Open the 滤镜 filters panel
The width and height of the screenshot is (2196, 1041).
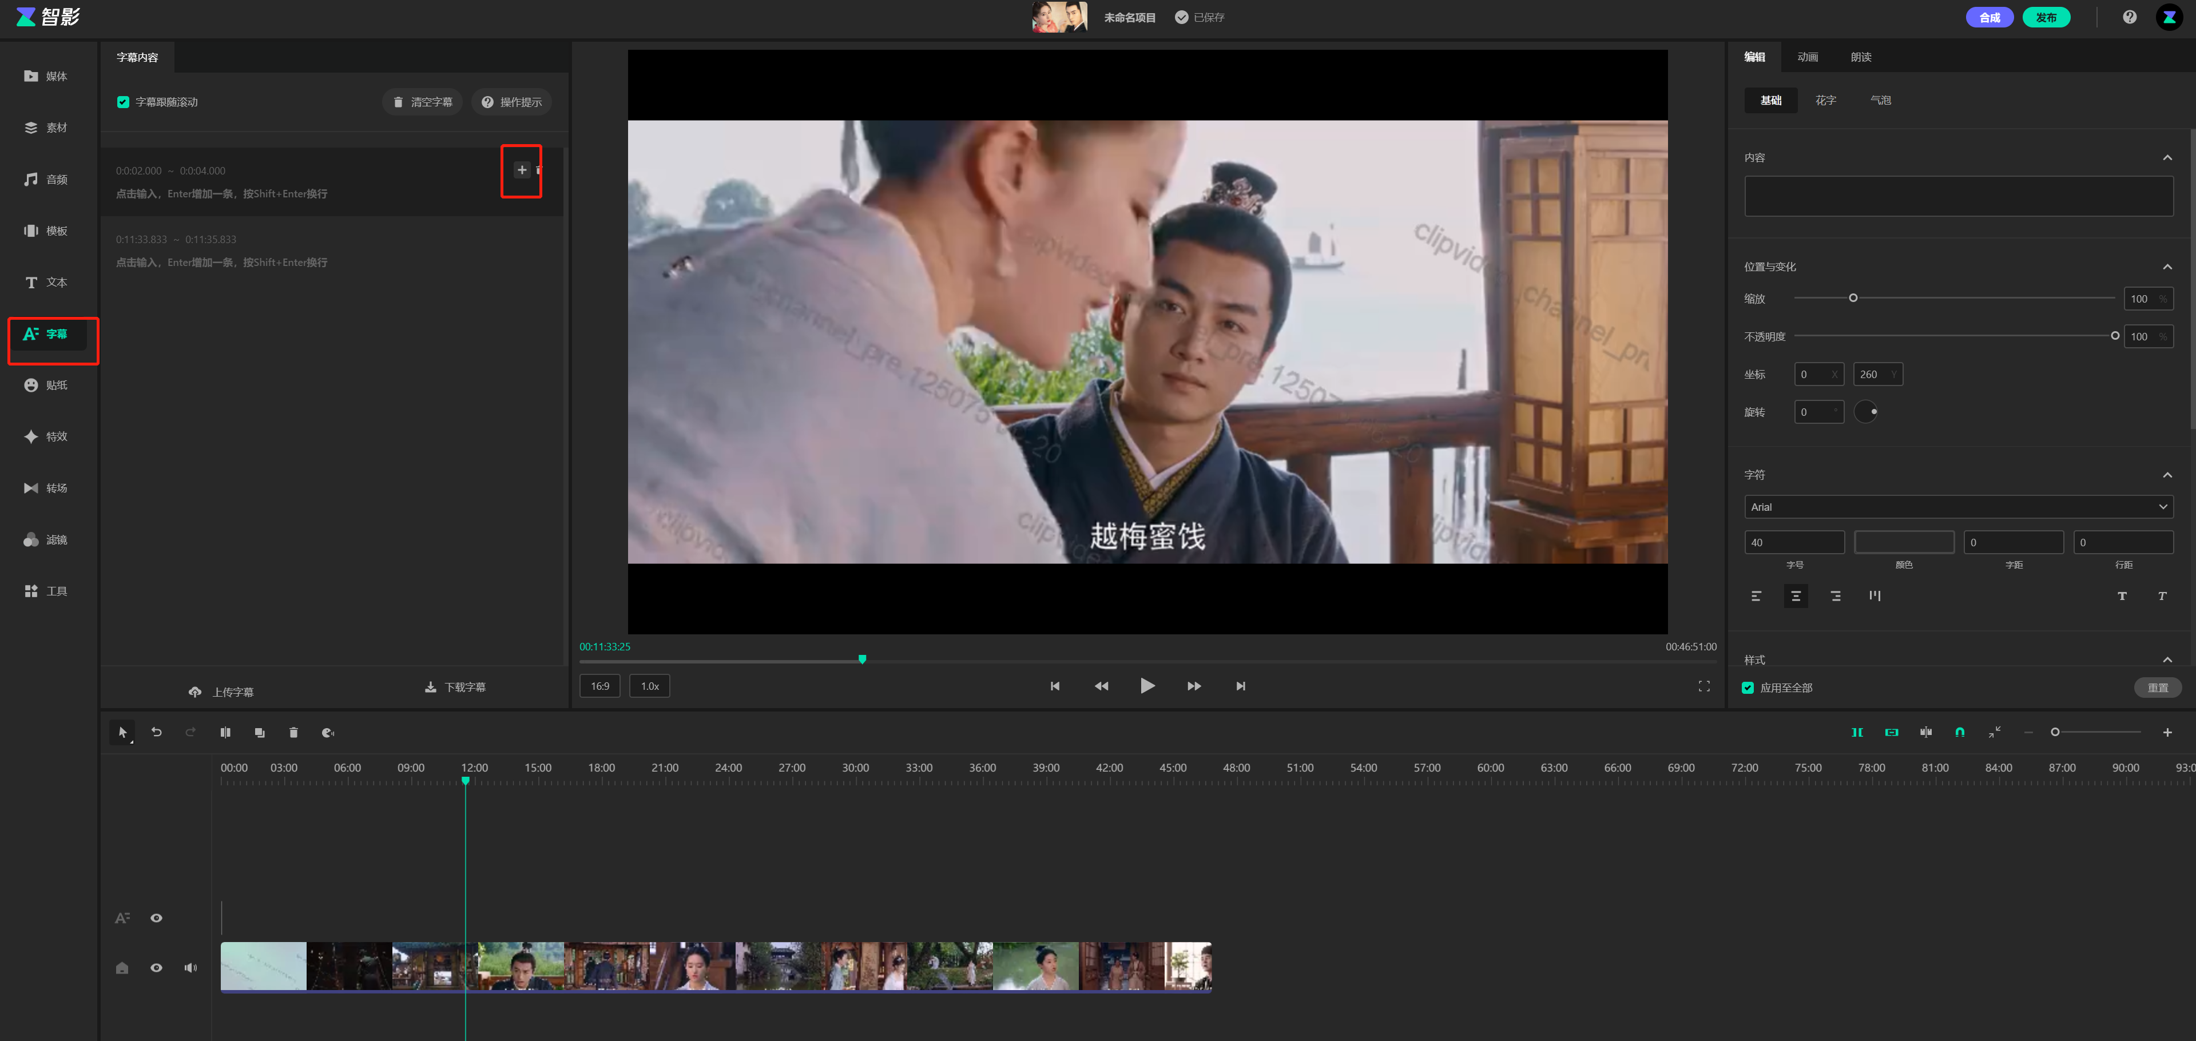tap(46, 540)
